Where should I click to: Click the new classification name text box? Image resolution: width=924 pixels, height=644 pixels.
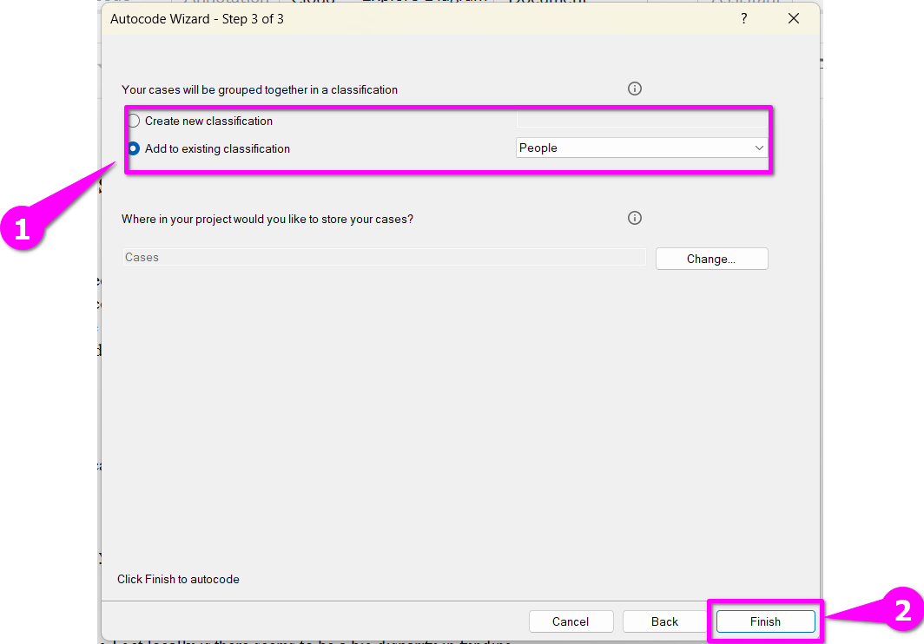click(641, 121)
